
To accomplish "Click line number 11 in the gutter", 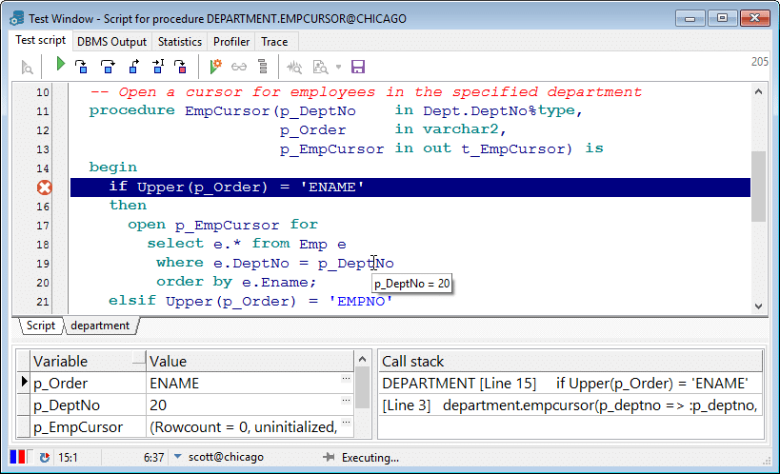I will 43,111.
